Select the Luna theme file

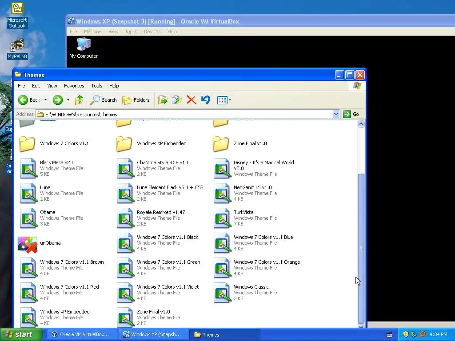pyautogui.click(x=51, y=193)
